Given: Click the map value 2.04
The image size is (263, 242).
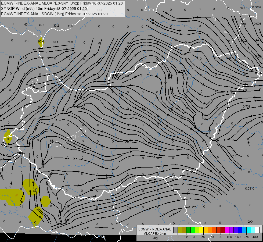Looking at the screenshot, I should pyautogui.click(x=251, y=222).
